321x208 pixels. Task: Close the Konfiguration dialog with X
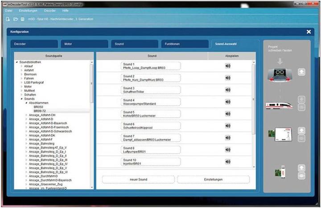click(x=309, y=32)
